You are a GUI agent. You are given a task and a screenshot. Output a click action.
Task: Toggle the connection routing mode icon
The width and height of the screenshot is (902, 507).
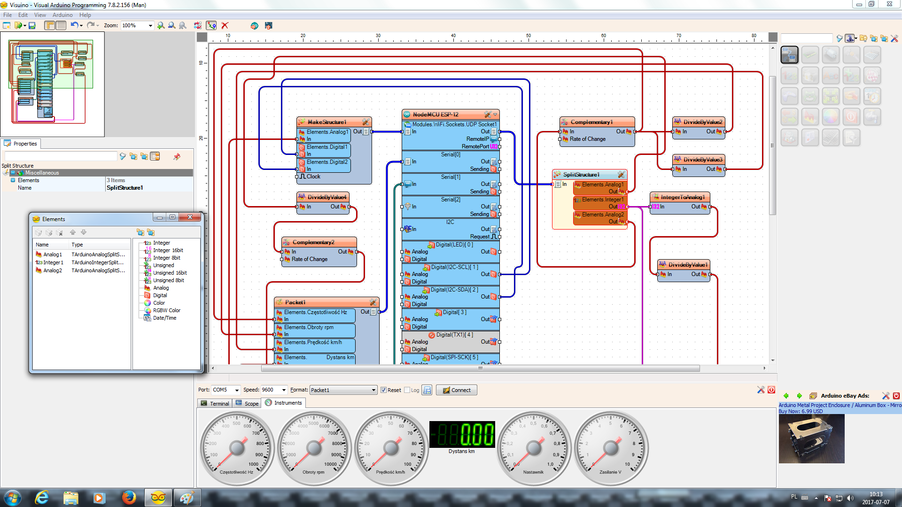(x=211, y=25)
